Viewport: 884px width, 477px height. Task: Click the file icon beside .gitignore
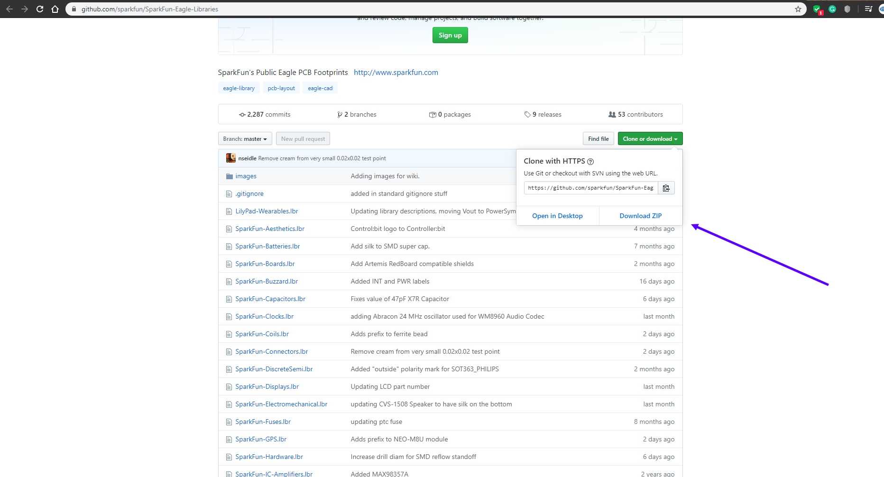pyautogui.click(x=230, y=194)
